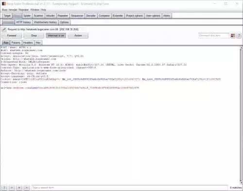Click the Forward button
Viewport: 243px width, 191px height.
pyautogui.click(x=12, y=35)
